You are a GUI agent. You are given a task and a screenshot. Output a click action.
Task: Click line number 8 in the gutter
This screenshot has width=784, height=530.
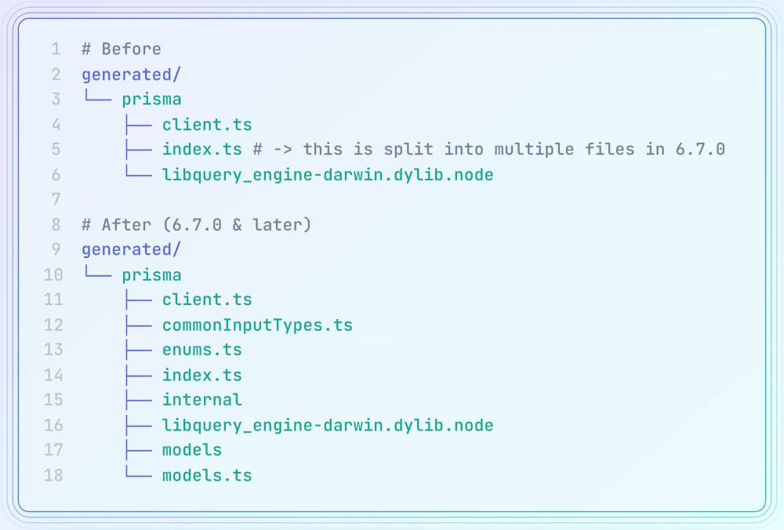[x=56, y=225]
